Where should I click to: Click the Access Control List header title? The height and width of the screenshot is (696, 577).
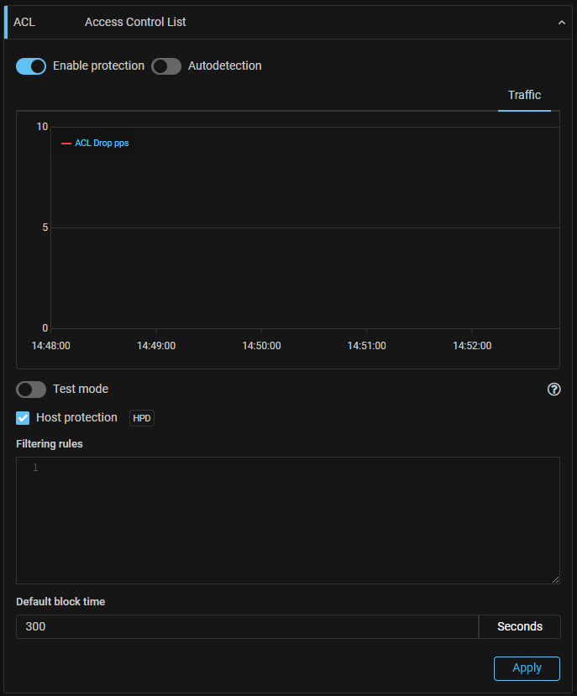click(135, 22)
